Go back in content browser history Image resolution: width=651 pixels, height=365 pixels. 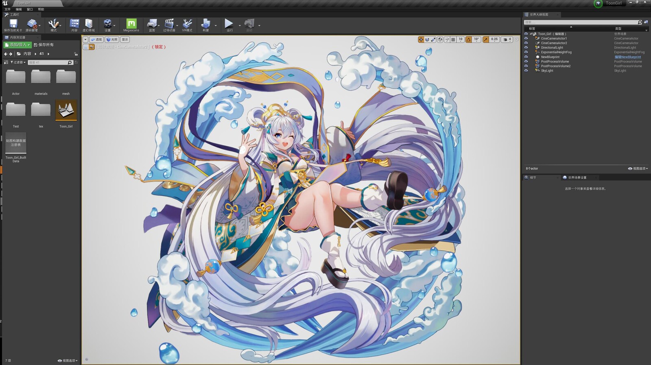pyautogui.click(x=6, y=54)
